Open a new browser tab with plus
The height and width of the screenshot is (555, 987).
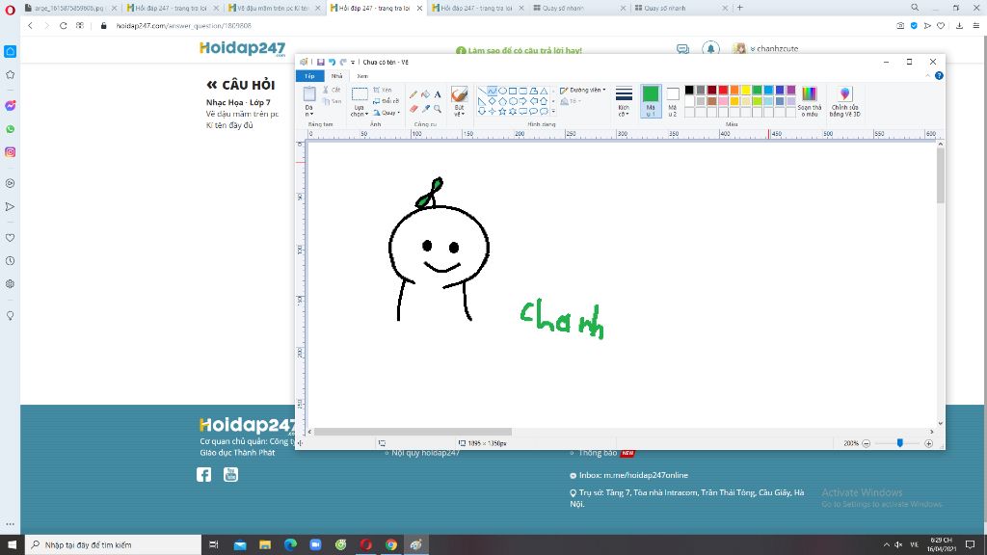coord(739,8)
